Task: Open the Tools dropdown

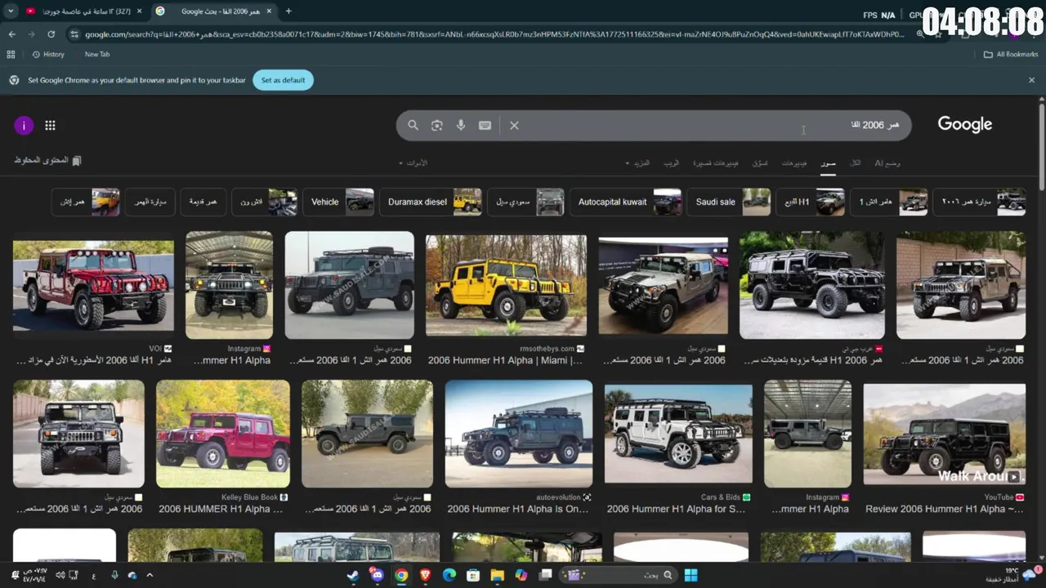Action: coord(413,163)
